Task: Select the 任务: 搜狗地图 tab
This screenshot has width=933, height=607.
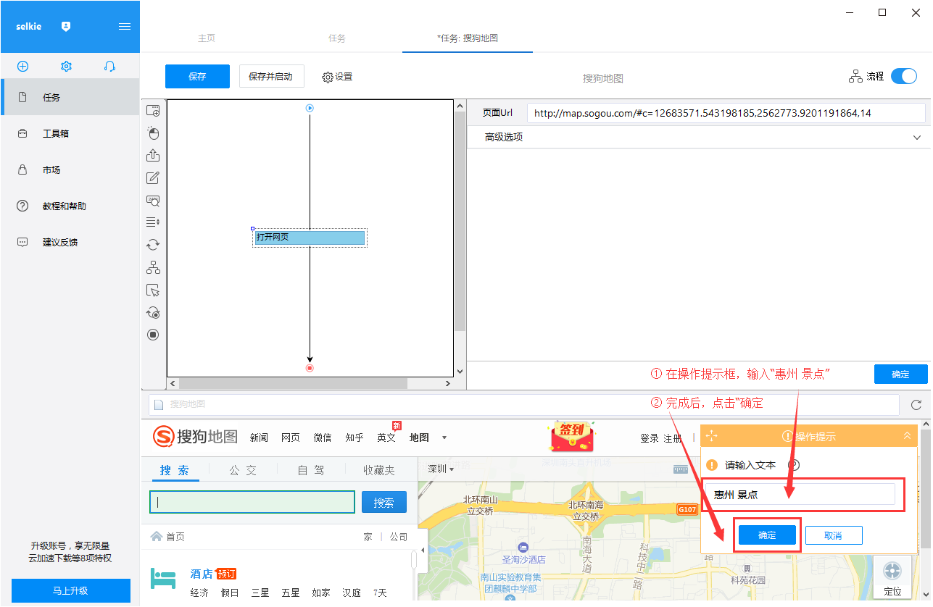Action: 468,38
